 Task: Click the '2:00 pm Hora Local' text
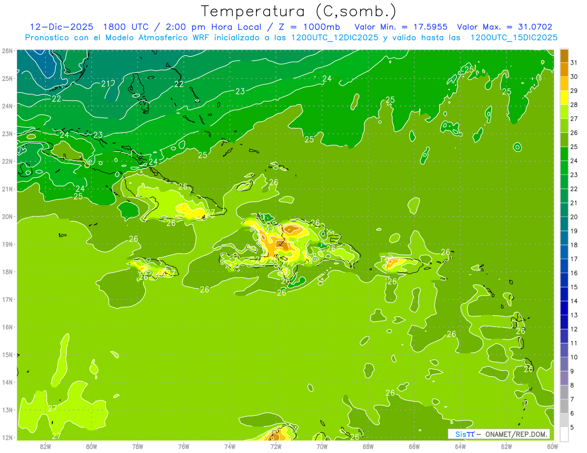click(x=215, y=27)
